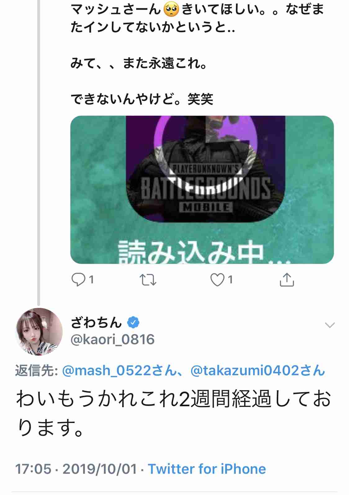Open the Twitter for iPhone source link
Image resolution: width=349 pixels, height=495 pixels.
pos(207,469)
